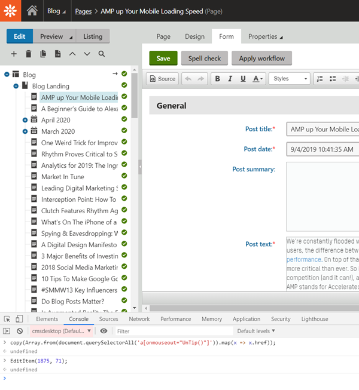Screen dimensions: 359x390
Task: Redo edit in editor toolbar
Action: pos(200,79)
